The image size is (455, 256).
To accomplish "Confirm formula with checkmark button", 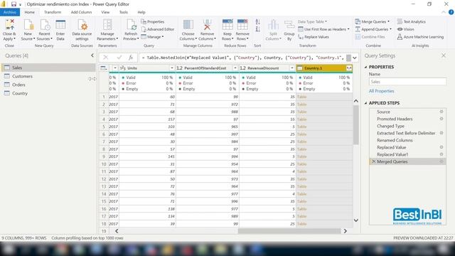I will click(119, 58).
